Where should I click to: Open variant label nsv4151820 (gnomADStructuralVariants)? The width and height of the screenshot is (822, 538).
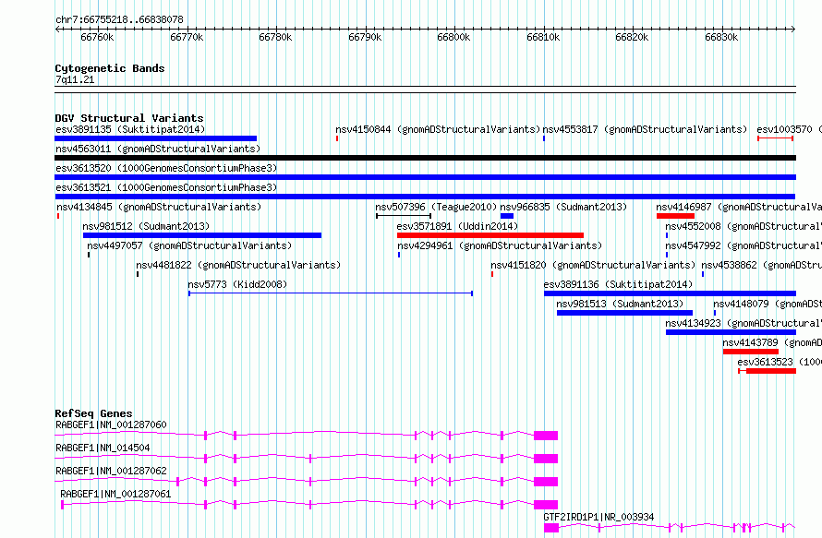(593, 265)
